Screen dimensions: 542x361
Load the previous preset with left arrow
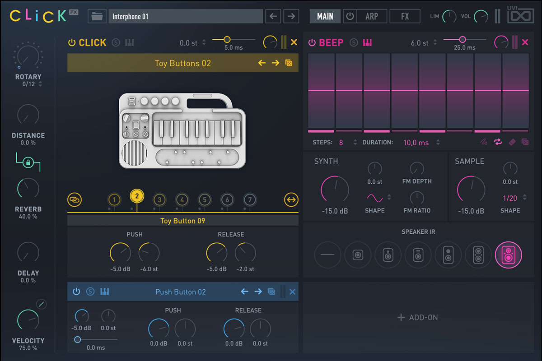[273, 16]
